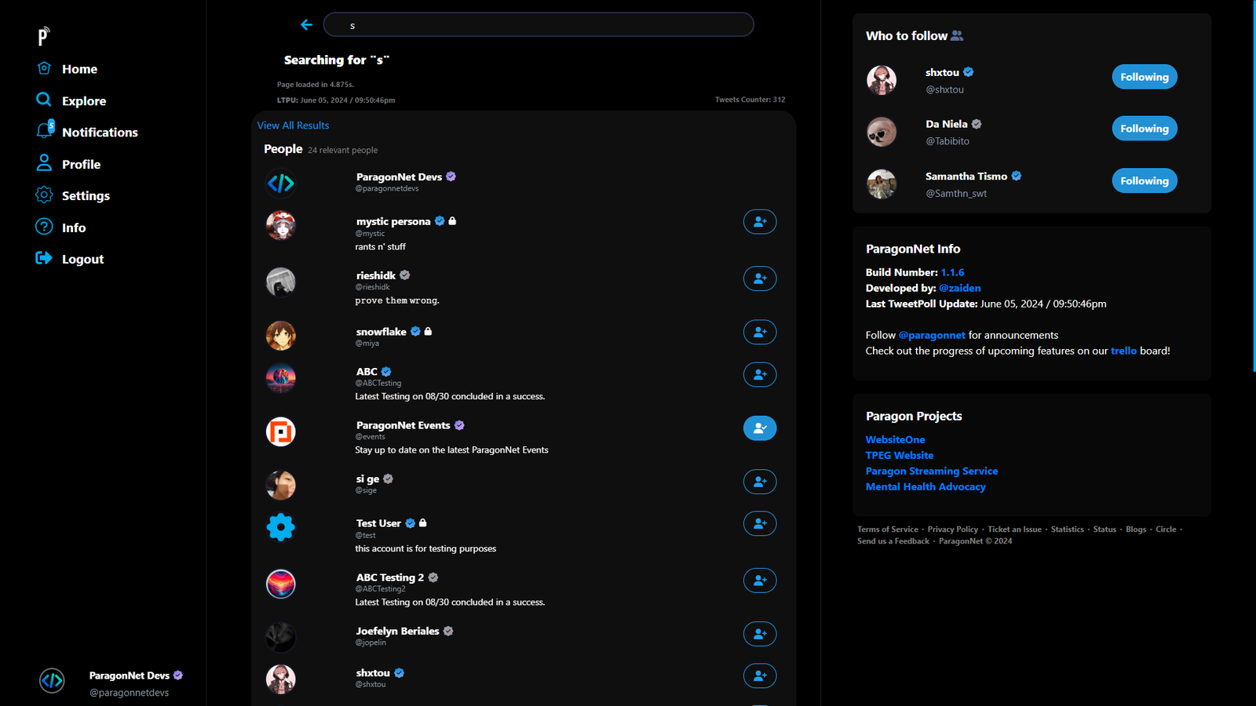Toggle Following button for shxtou
This screenshot has width=1256, height=706.
1144,77
